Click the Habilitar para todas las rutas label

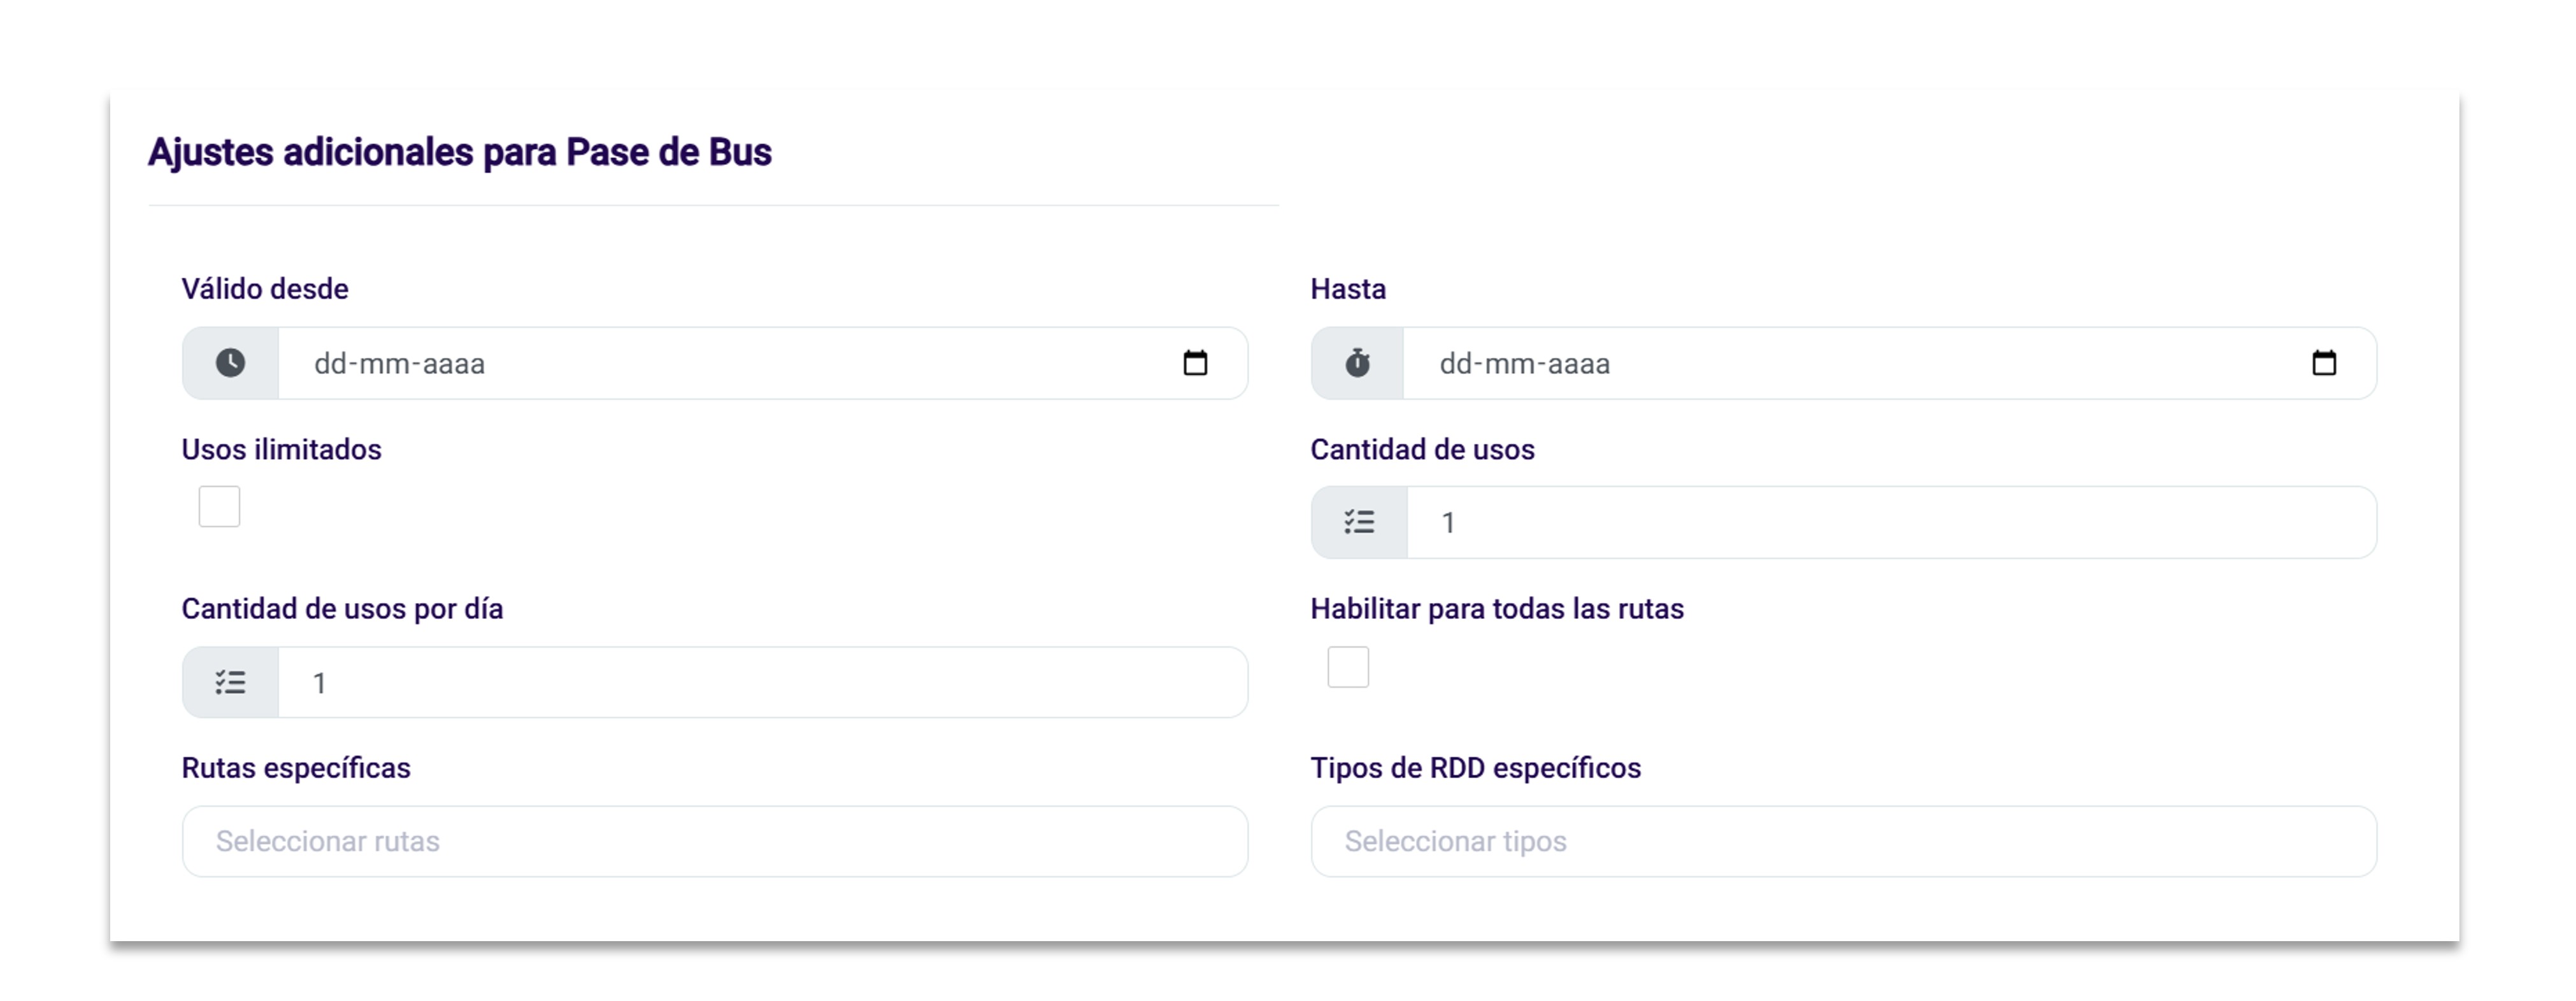tap(1497, 609)
